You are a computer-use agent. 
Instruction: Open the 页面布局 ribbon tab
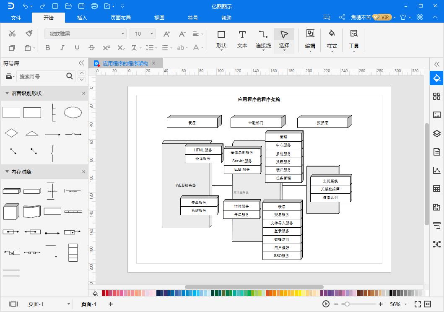pyautogui.click(x=120, y=18)
